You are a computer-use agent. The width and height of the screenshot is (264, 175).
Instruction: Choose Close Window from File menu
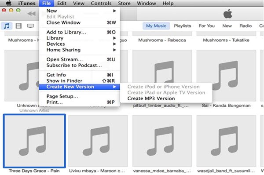80,22
